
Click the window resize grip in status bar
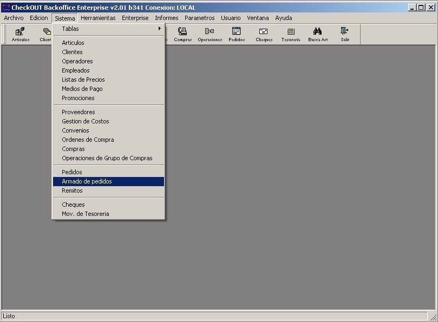click(433, 317)
